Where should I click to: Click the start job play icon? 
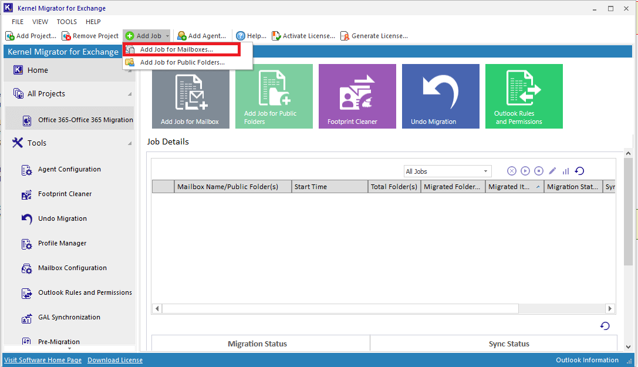(x=525, y=171)
